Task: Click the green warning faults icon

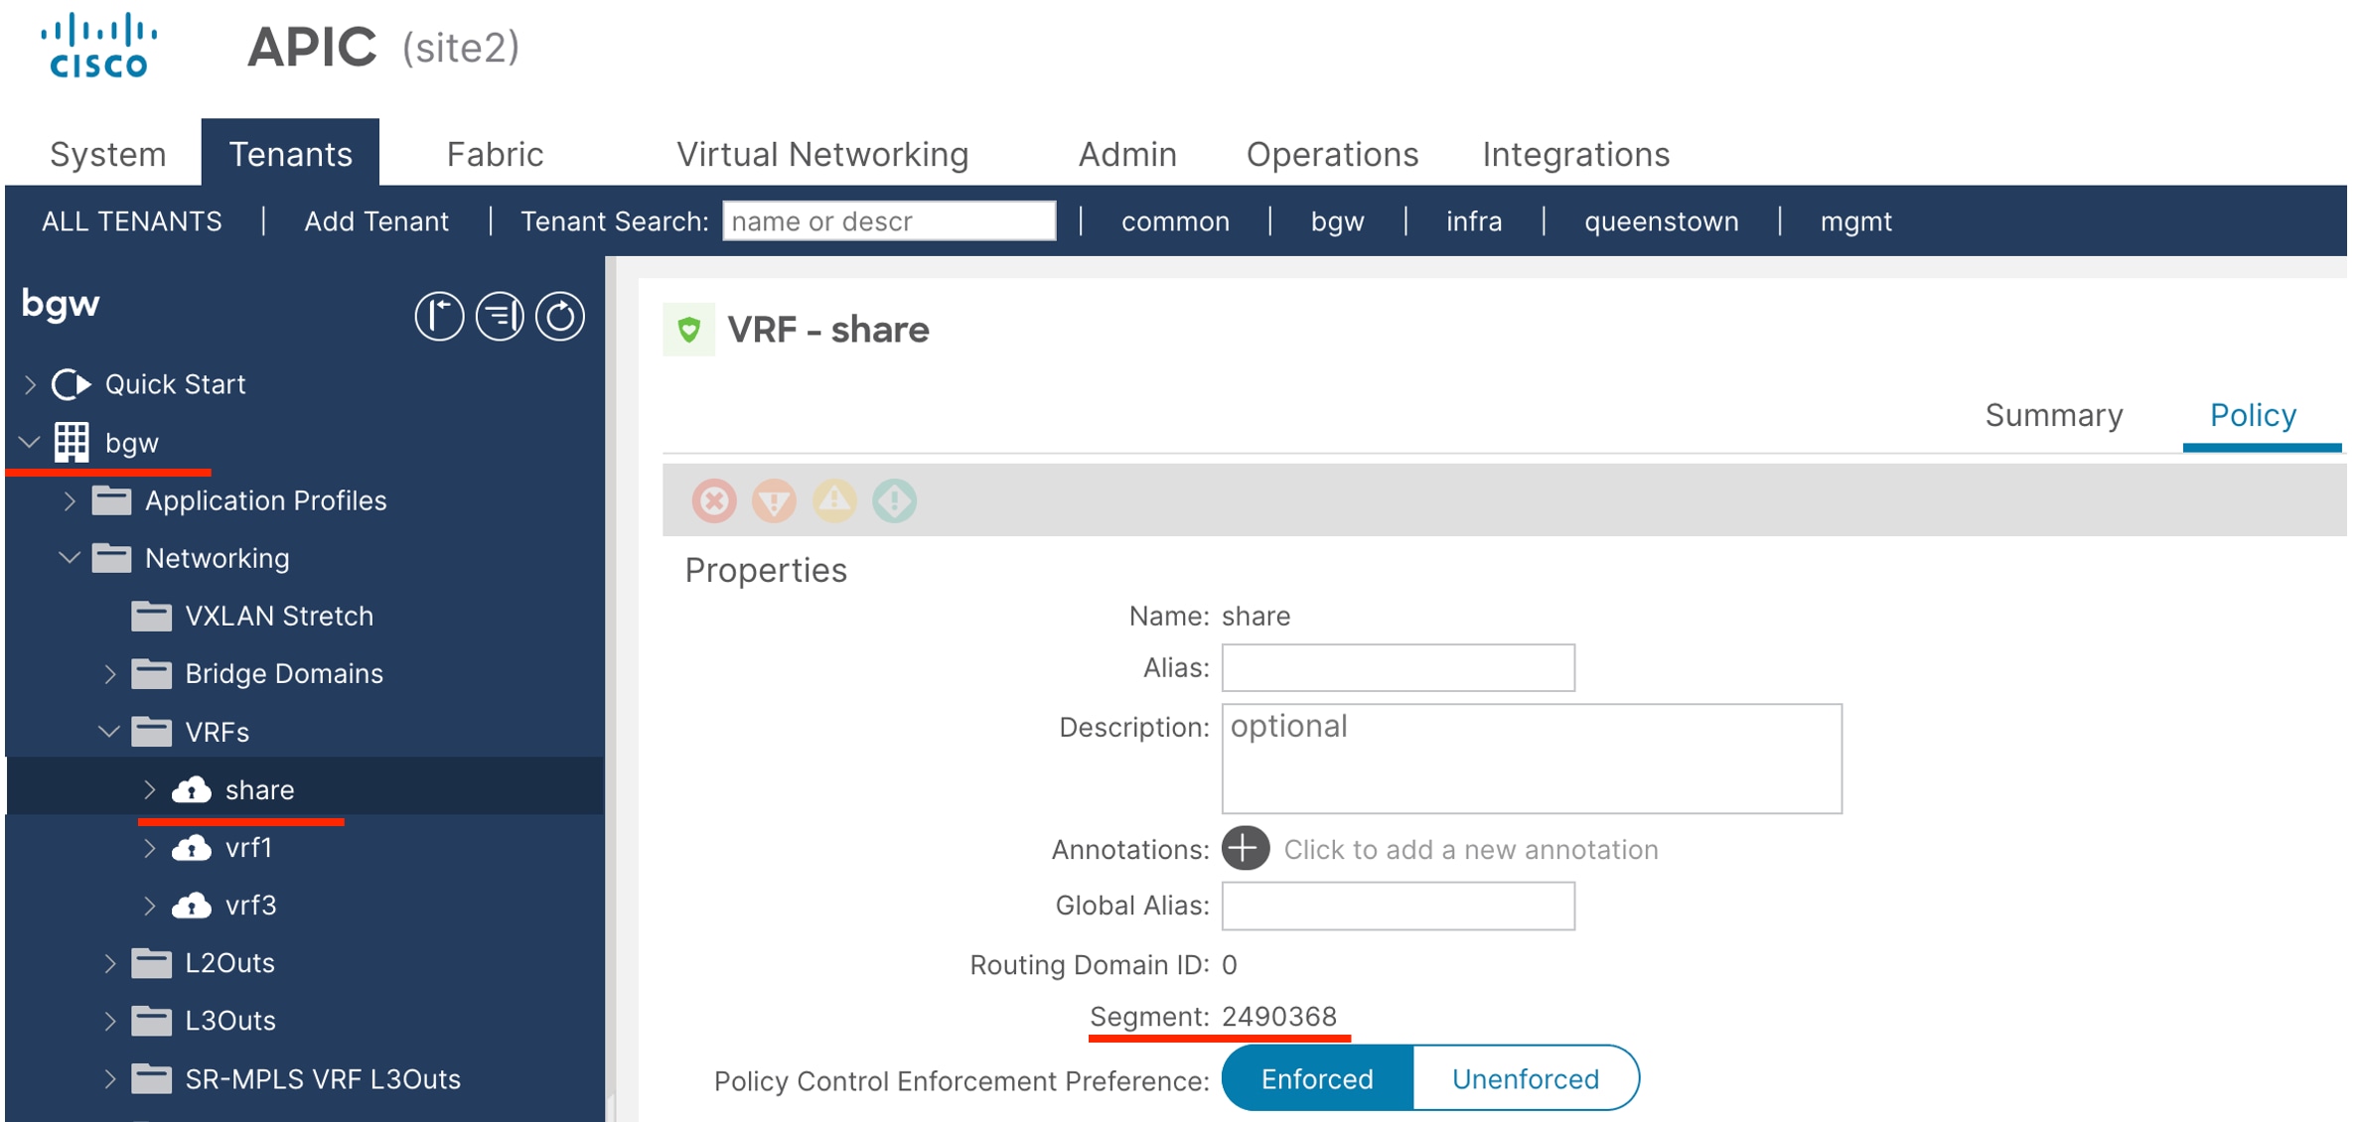Action: point(894,500)
